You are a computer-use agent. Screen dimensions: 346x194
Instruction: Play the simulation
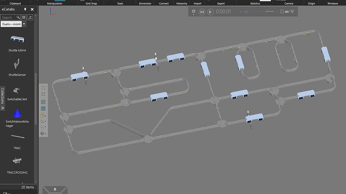pyautogui.click(x=210, y=12)
